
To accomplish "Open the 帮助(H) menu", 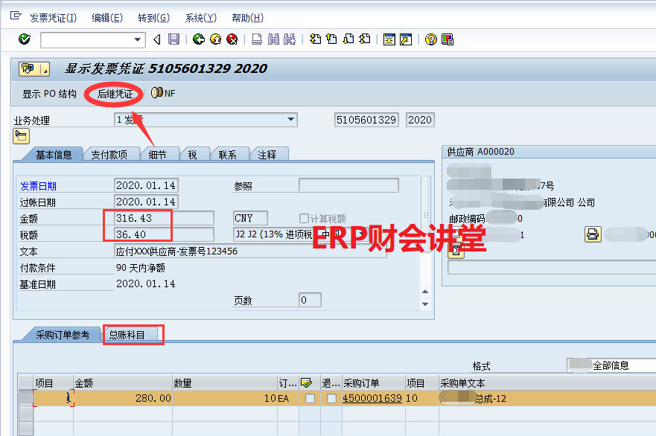I will [x=248, y=18].
